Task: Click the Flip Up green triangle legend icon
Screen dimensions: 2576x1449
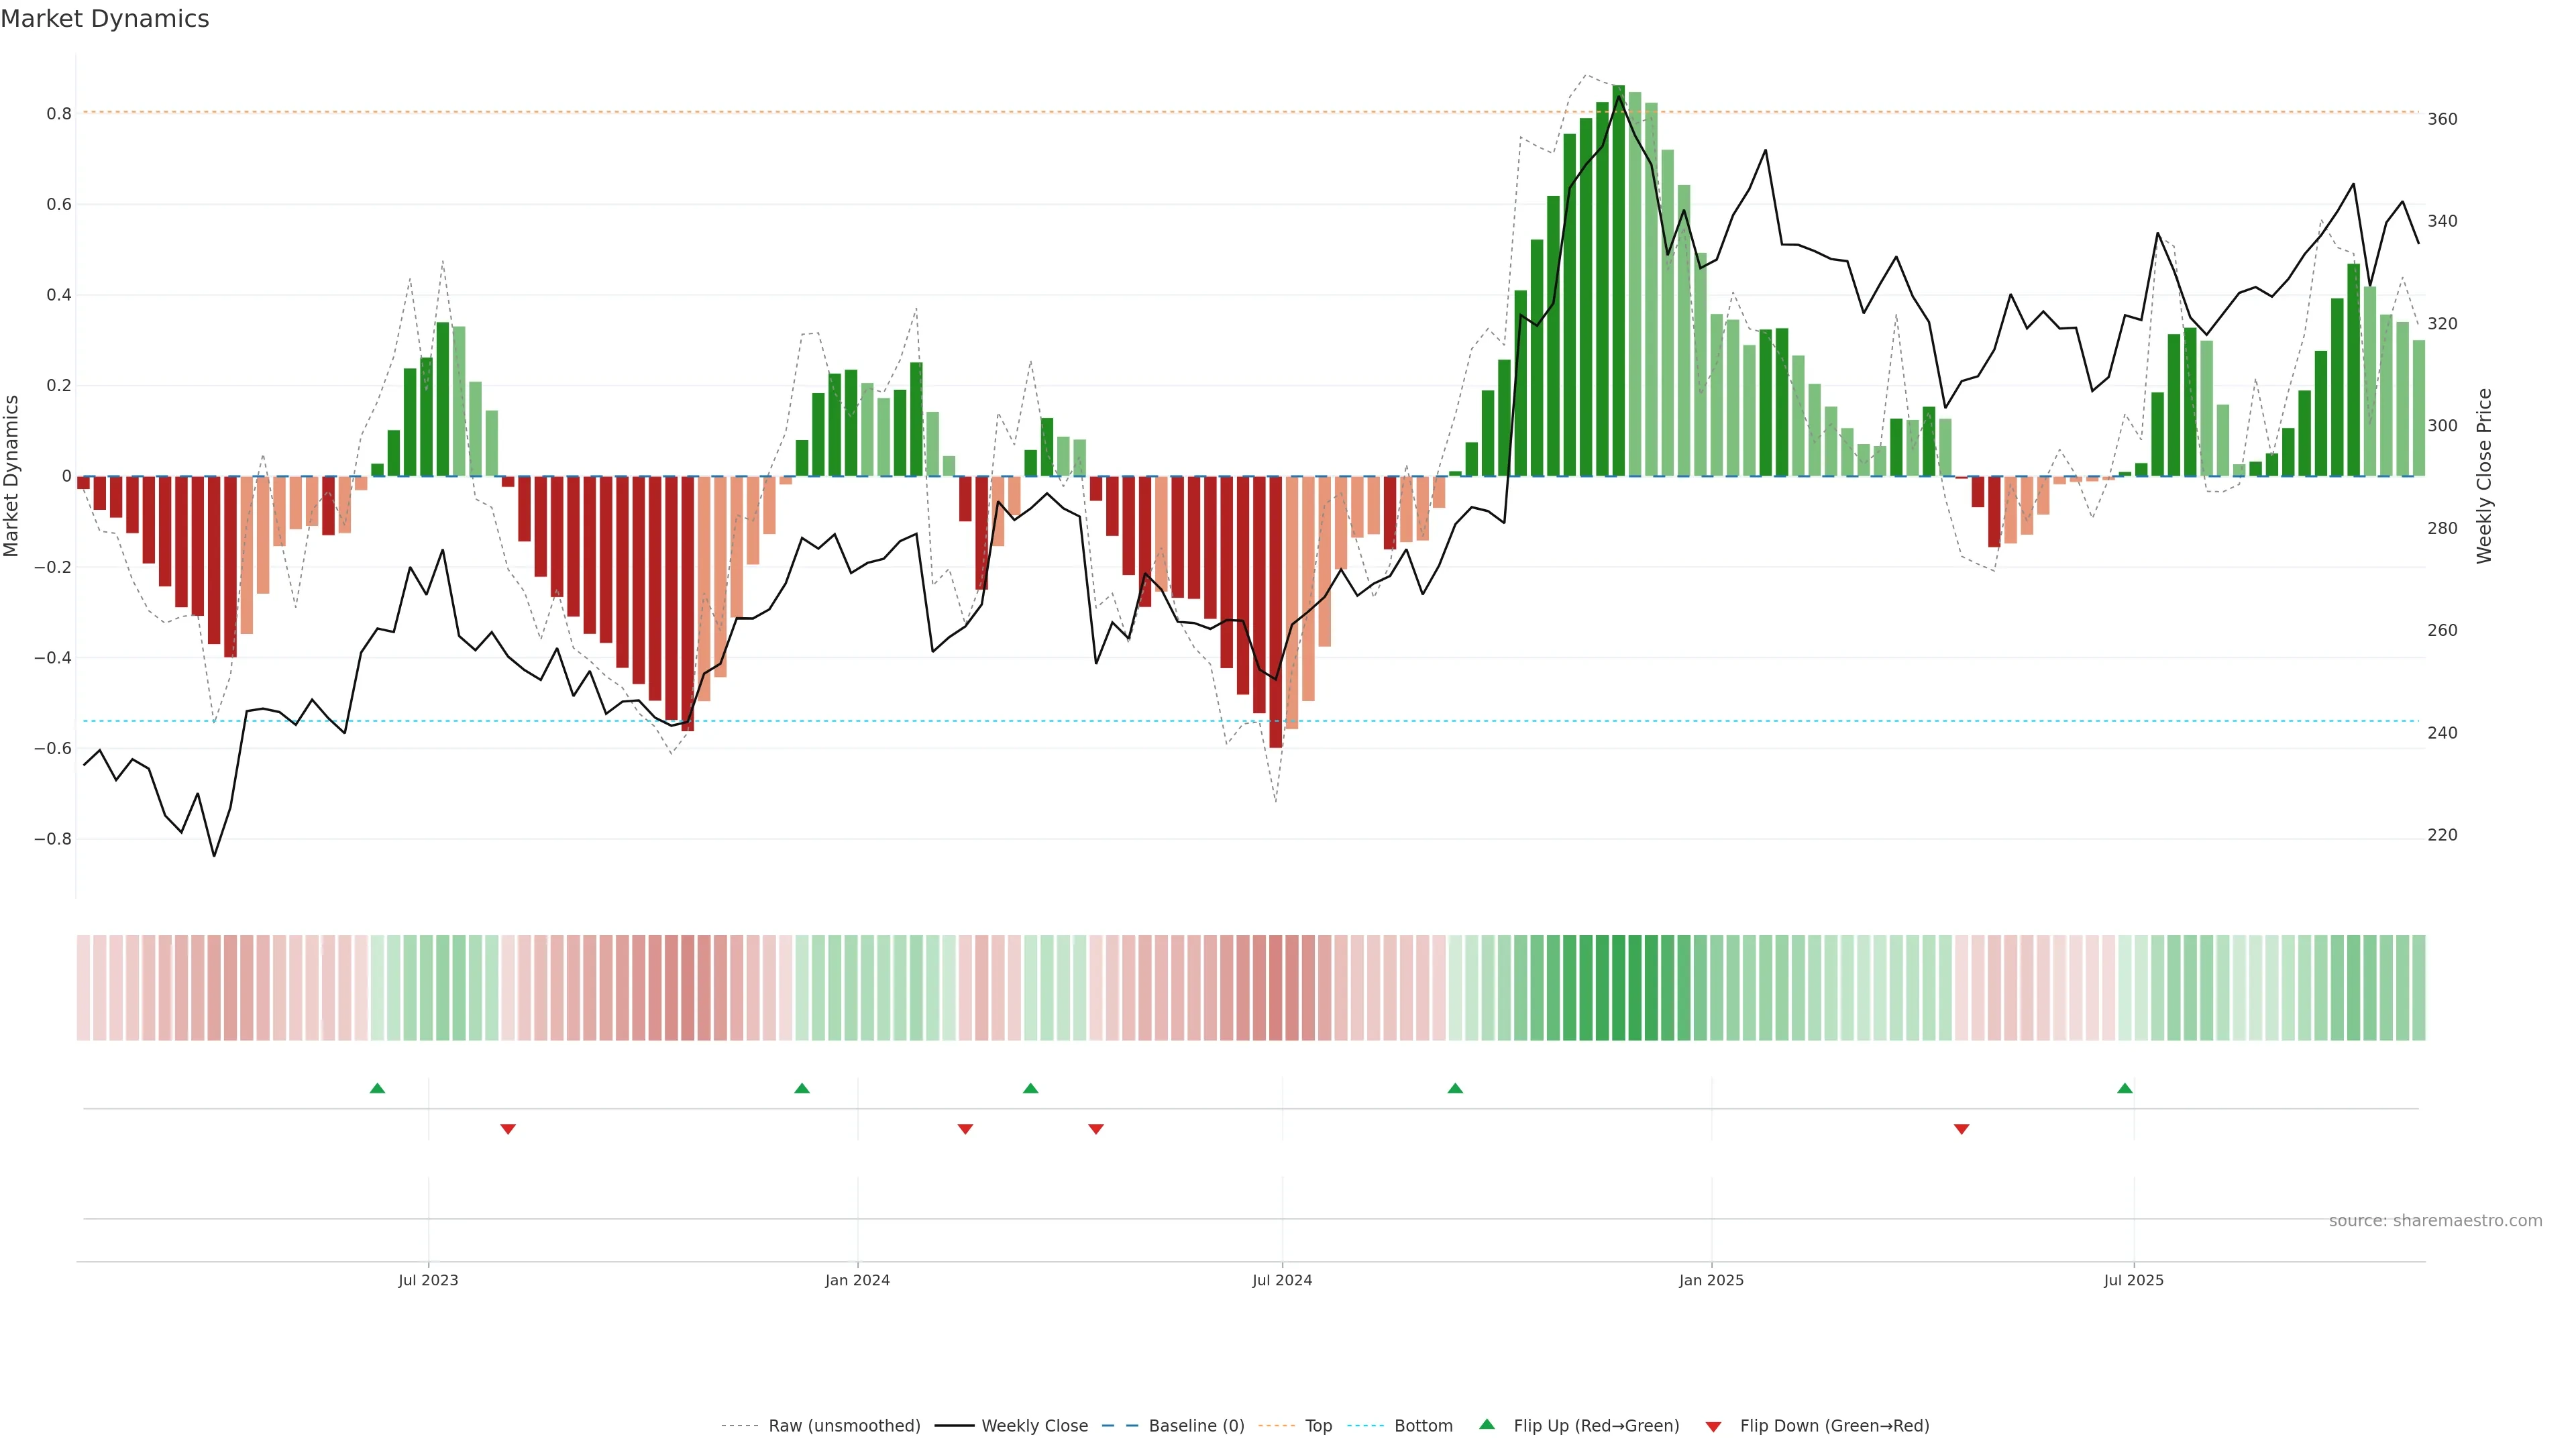Action: click(x=1487, y=1424)
